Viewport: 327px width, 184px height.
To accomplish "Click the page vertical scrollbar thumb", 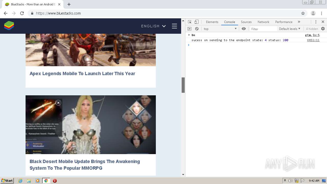I will [183, 85].
